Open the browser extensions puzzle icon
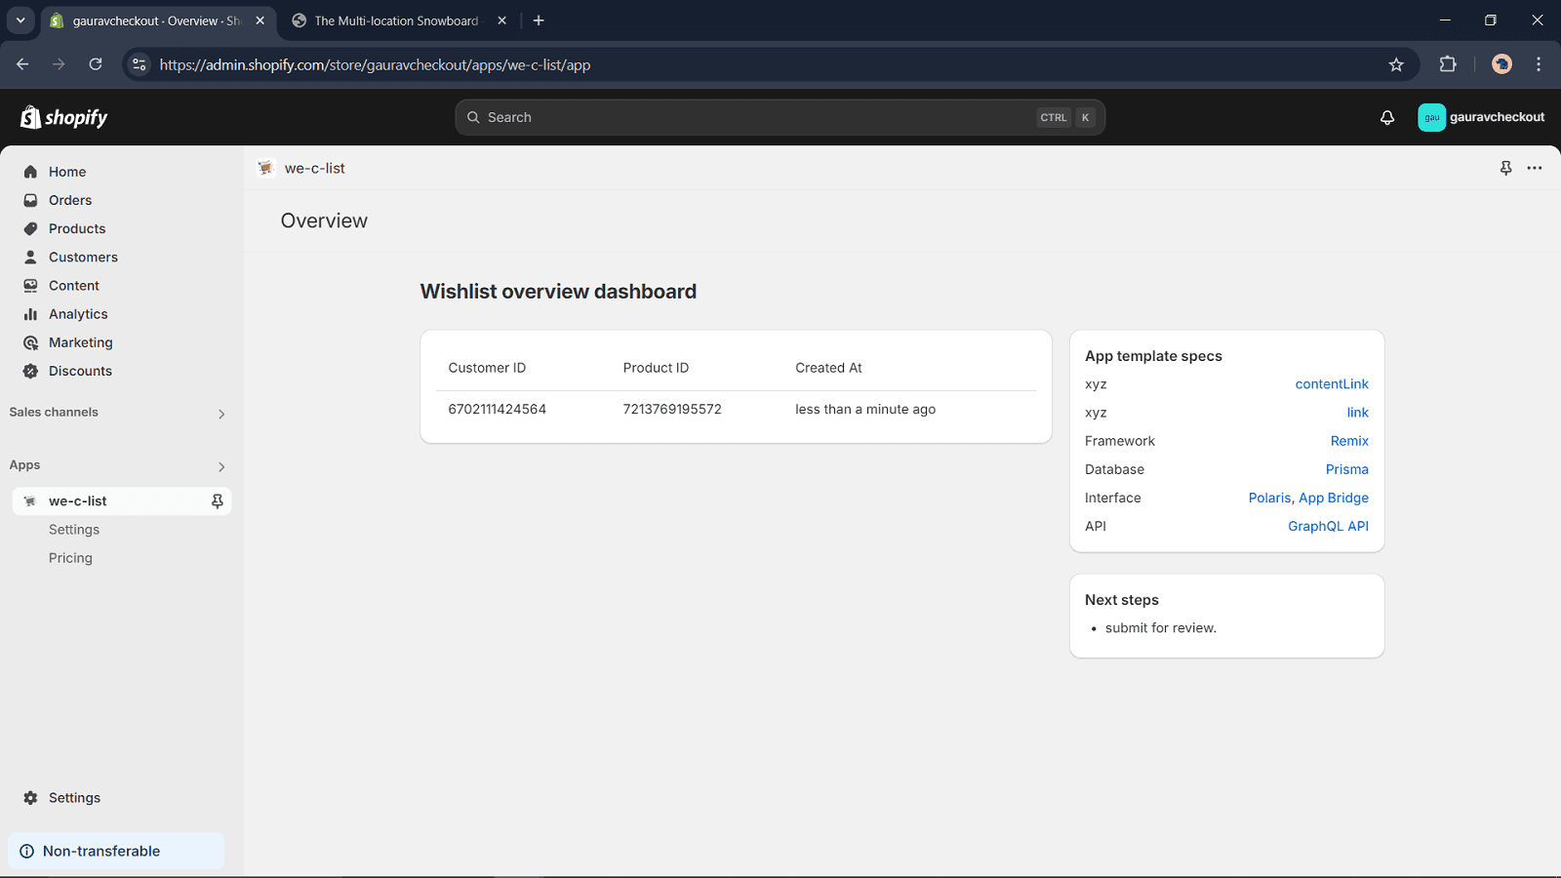This screenshot has height=878, width=1561. click(1448, 64)
